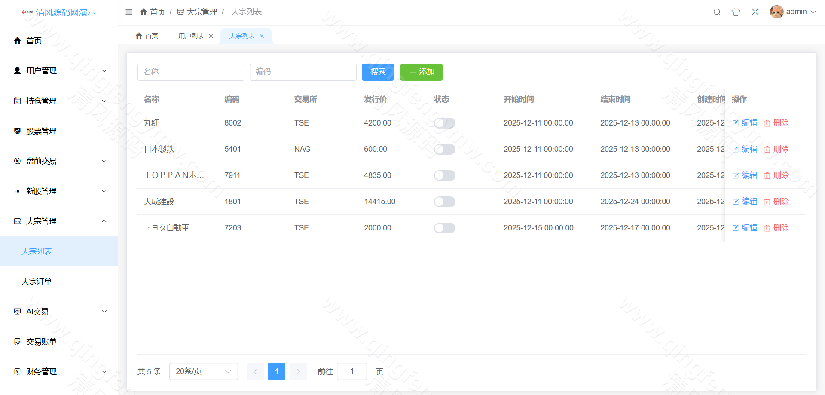Collapse the sidebar with the hamburger icon

coord(129,12)
